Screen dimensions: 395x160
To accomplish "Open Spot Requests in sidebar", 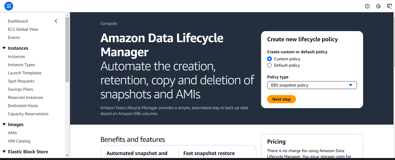I will pyautogui.click(x=21, y=81).
